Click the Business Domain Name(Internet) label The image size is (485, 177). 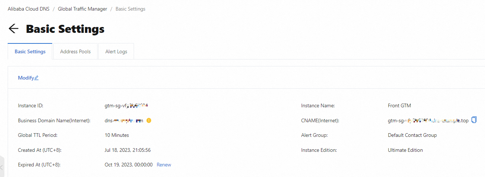[54, 120]
